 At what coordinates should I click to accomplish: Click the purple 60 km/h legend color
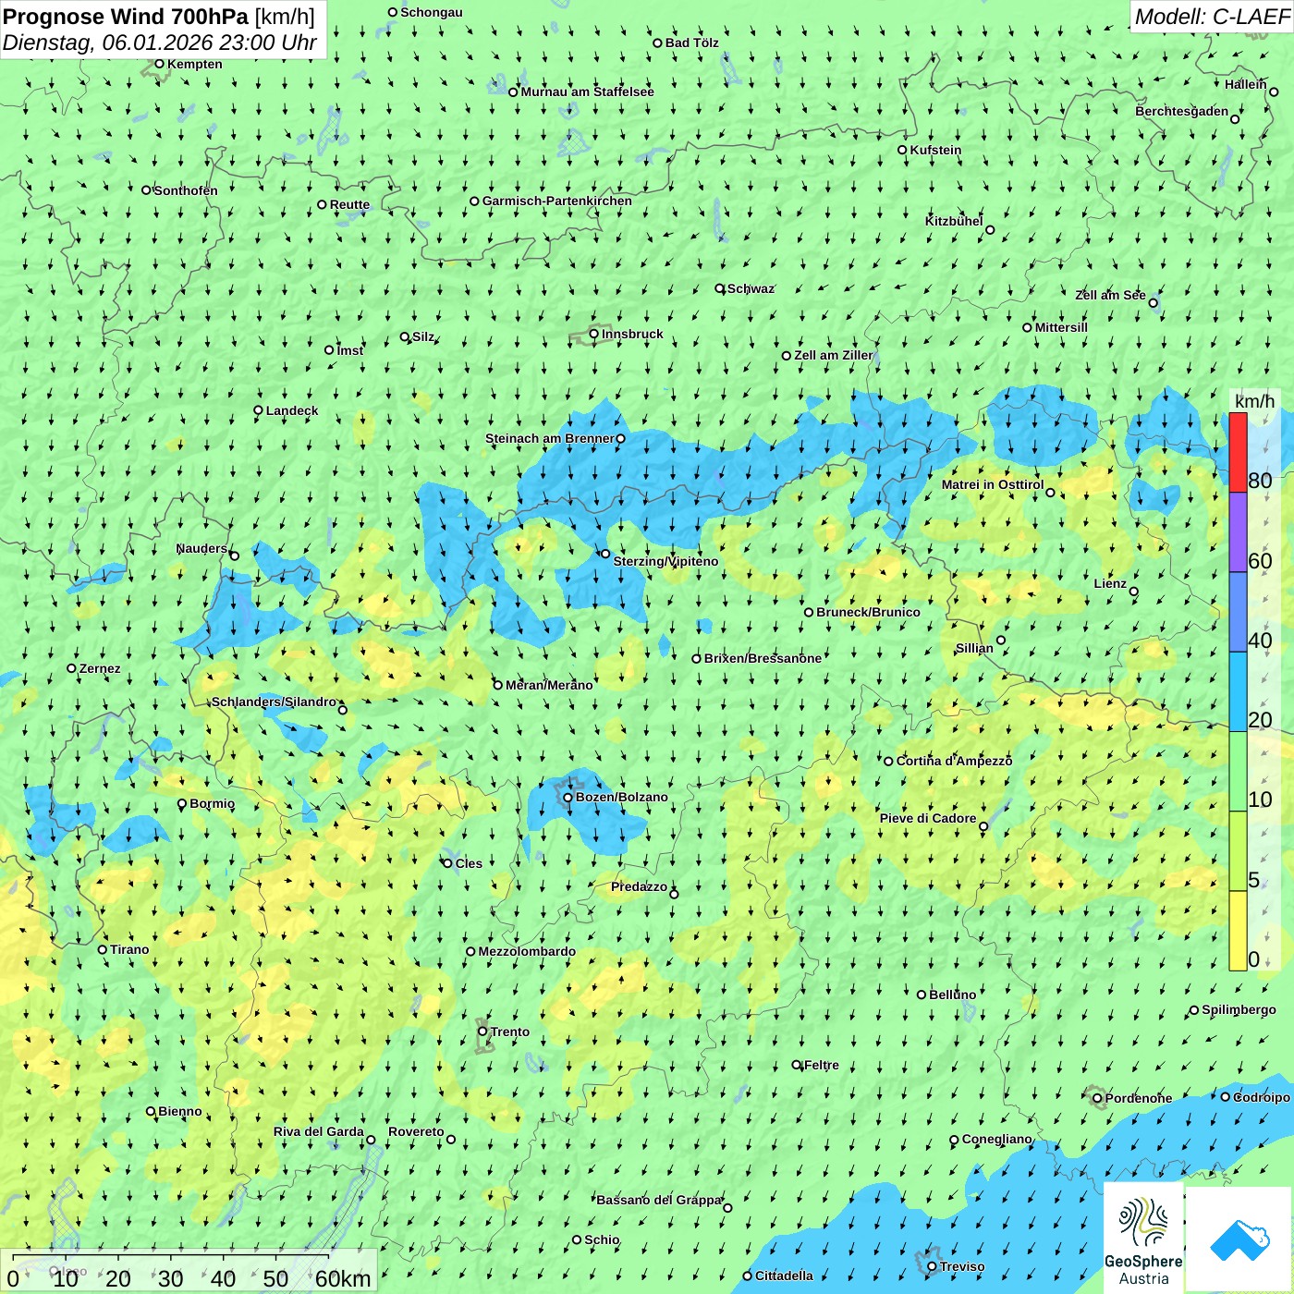tap(1238, 532)
